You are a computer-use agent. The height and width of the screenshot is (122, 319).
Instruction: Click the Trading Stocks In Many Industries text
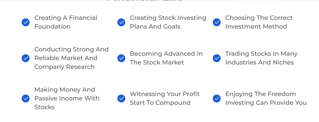pyautogui.click(x=261, y=58)
